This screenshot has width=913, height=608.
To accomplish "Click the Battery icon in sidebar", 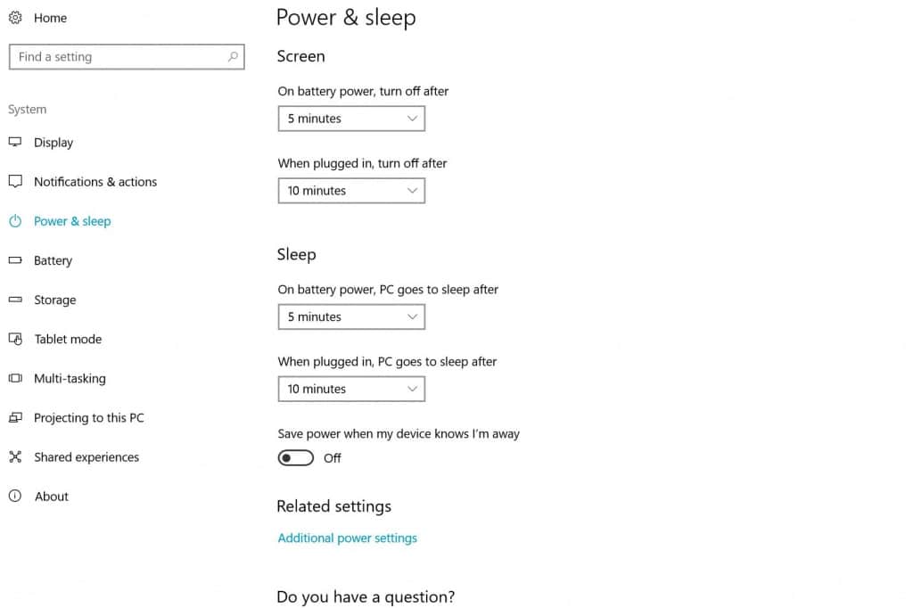I will point(15,260).
